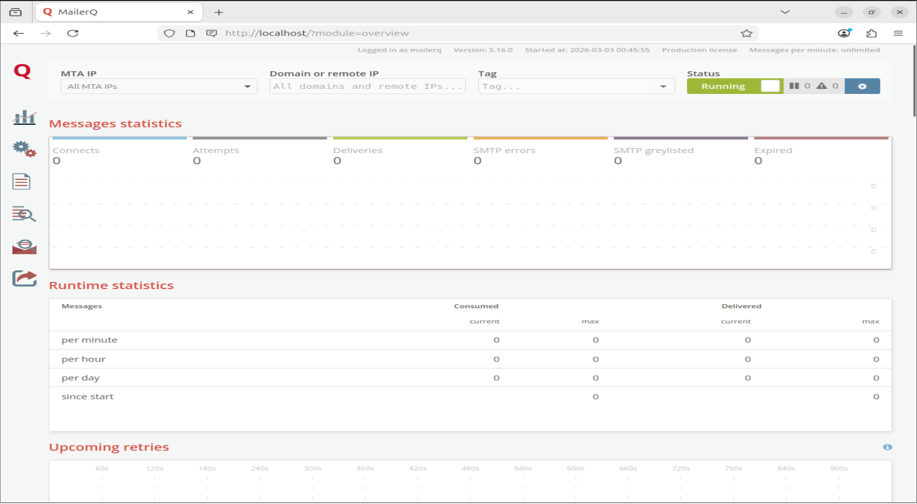Viewport: 917px width, 504px height.
Task: Click the tracking protection shield icon
Action: pos(169,33)
